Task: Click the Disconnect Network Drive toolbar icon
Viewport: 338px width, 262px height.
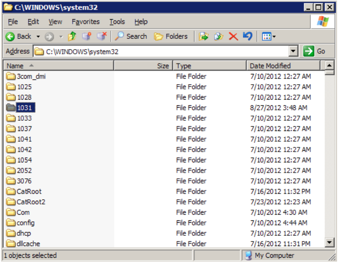Action: point(101,36)
